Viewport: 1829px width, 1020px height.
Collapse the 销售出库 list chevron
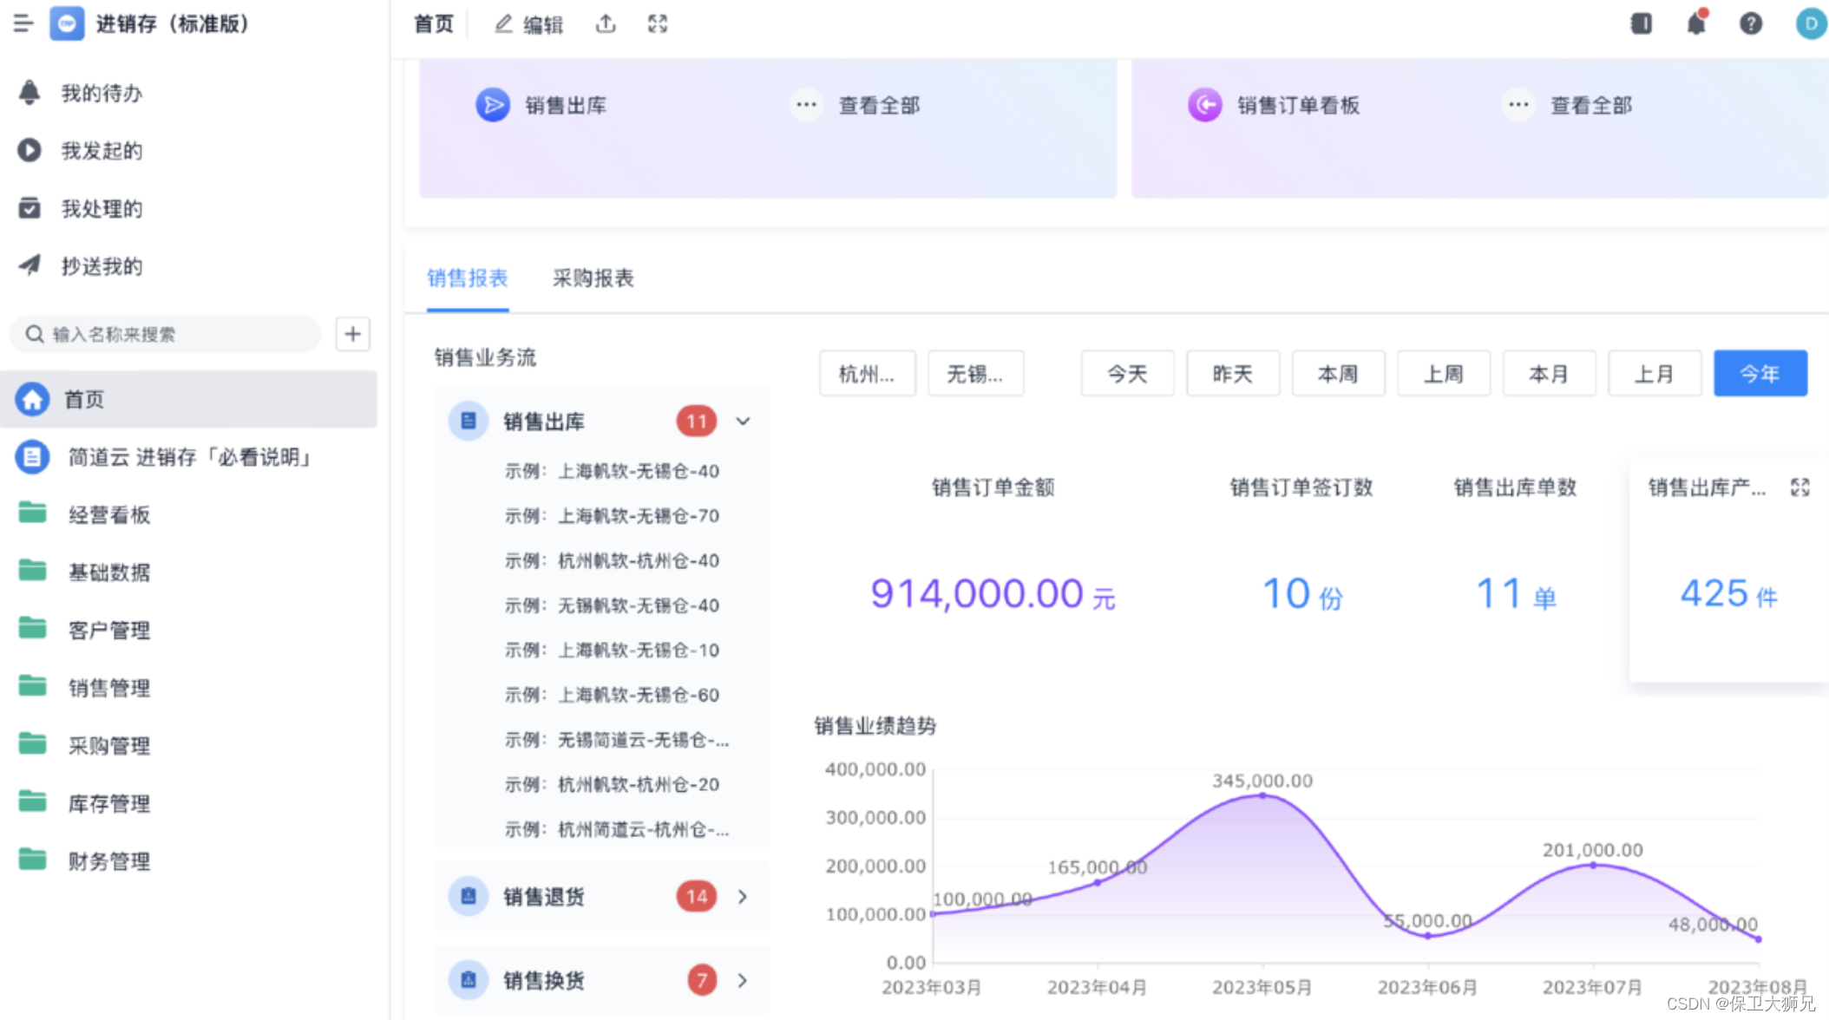pyautogui.click(x=743, y=422)
